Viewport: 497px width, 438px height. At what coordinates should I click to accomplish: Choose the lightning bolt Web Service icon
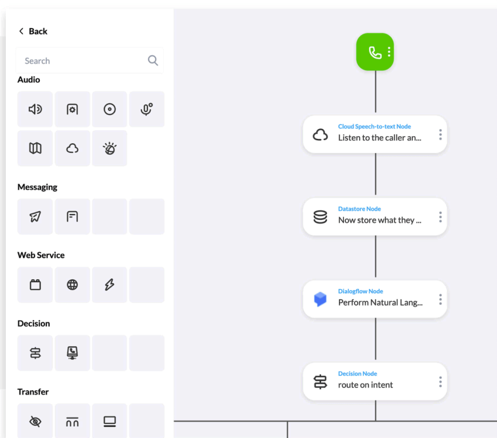(109, 285)
